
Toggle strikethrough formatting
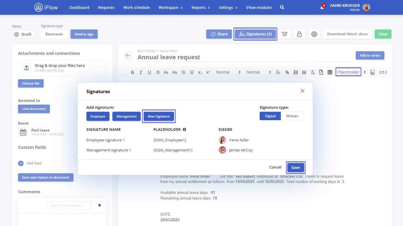pyautogui.click(x=158, y=72)
